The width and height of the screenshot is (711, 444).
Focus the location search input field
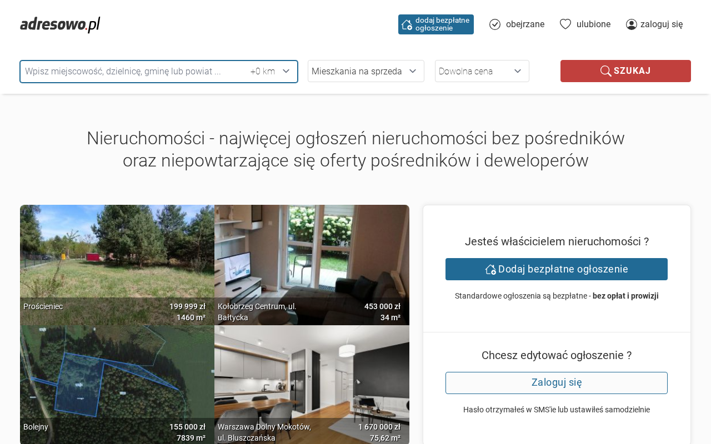133,72
